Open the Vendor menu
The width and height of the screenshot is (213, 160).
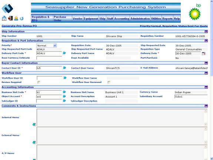(x=77, y=19)
